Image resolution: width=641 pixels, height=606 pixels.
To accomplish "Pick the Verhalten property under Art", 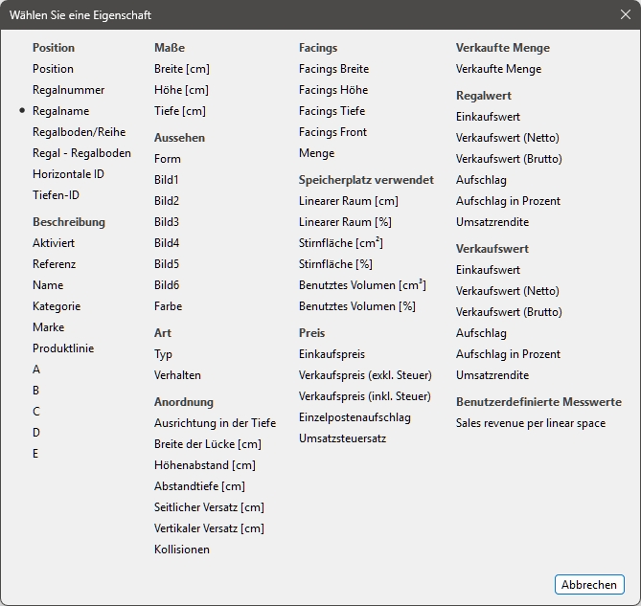I will tap(177, 375).
